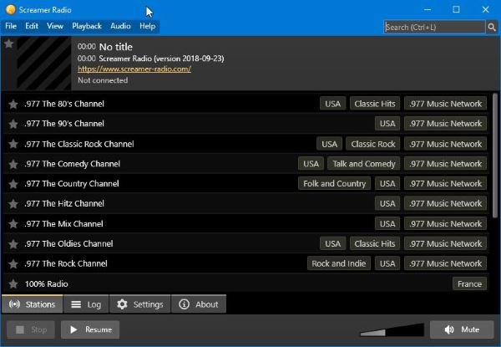Click .977 Music Network tag on 80's Channel row
The image size is (501, 347).
(x=445, y=104)
